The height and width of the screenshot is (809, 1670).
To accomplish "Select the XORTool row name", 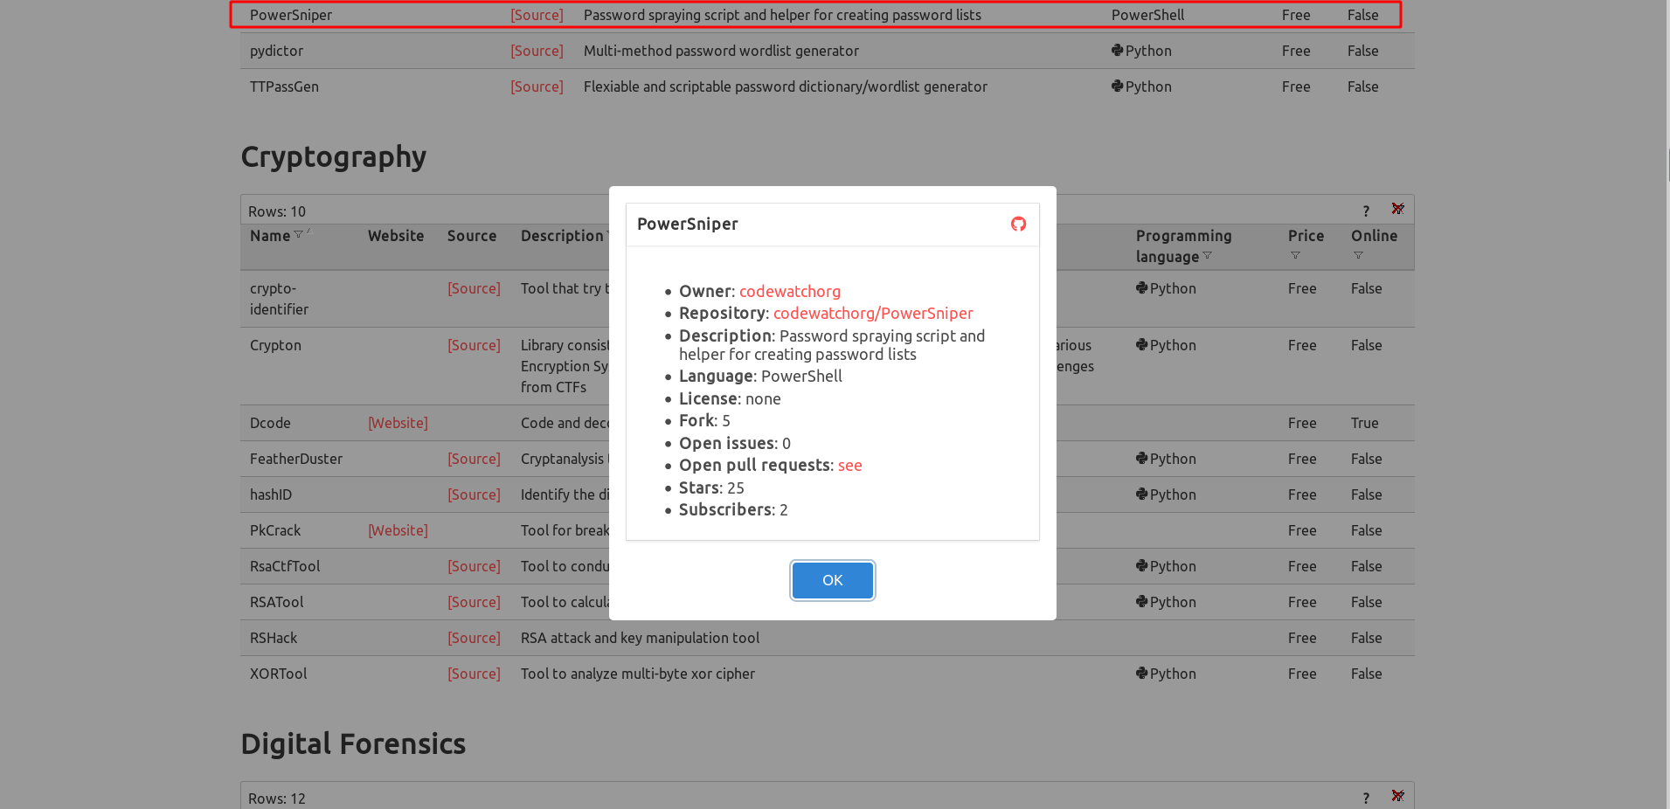I will 278,674.
